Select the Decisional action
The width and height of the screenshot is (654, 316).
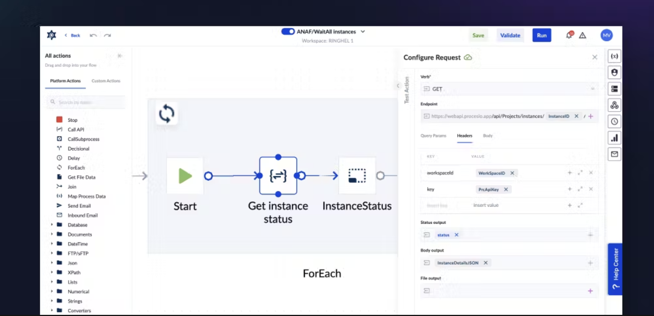point(78,149)
